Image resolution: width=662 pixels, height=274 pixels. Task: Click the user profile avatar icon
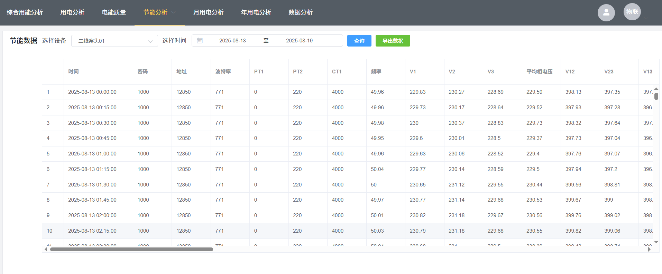(x=606, y=13)
